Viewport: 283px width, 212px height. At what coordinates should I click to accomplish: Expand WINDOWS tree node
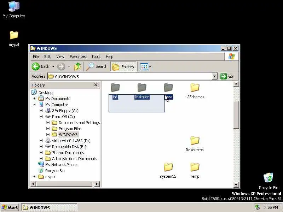(48, 134)
